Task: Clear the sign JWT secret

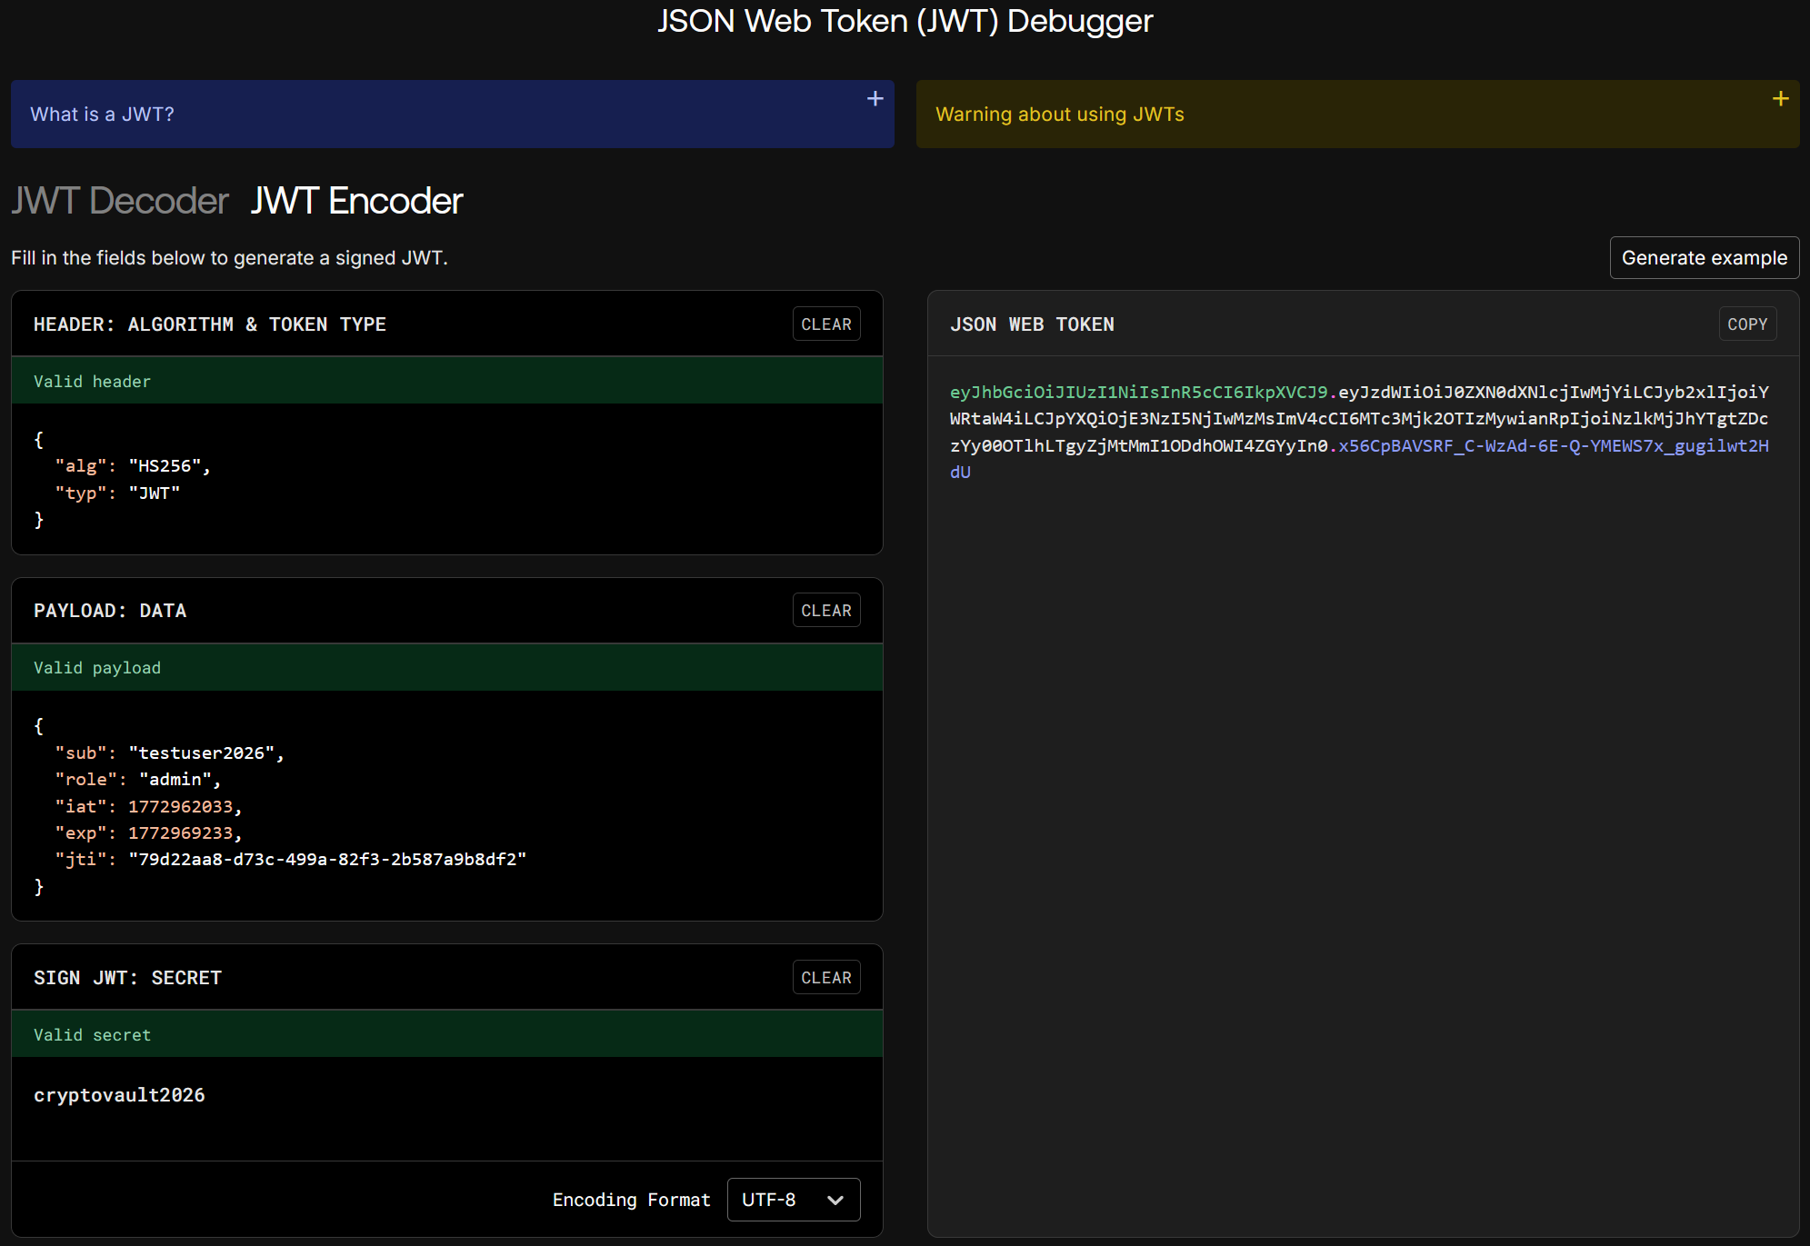Action: point(825,978)
